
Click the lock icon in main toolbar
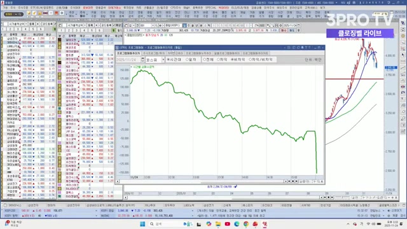(x=39, y=13)
